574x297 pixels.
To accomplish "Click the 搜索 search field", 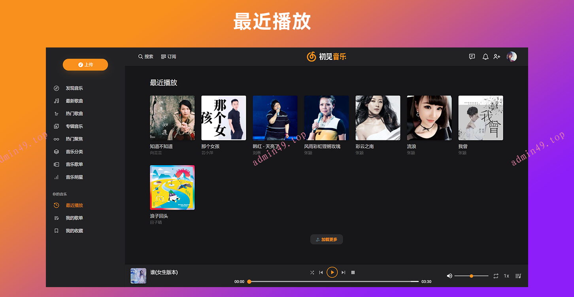I will click(146, 57).
